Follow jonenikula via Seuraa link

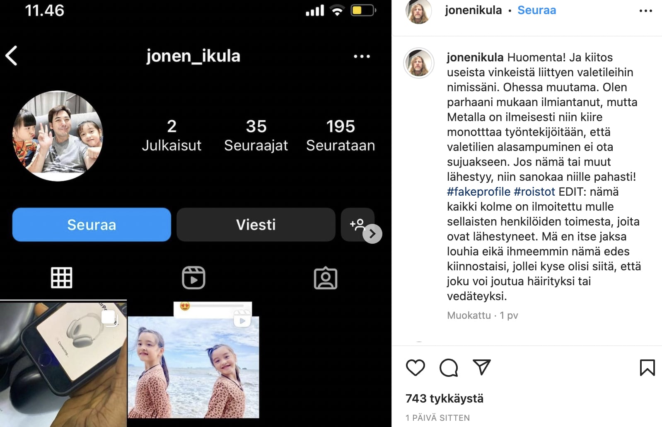point(536,10)
